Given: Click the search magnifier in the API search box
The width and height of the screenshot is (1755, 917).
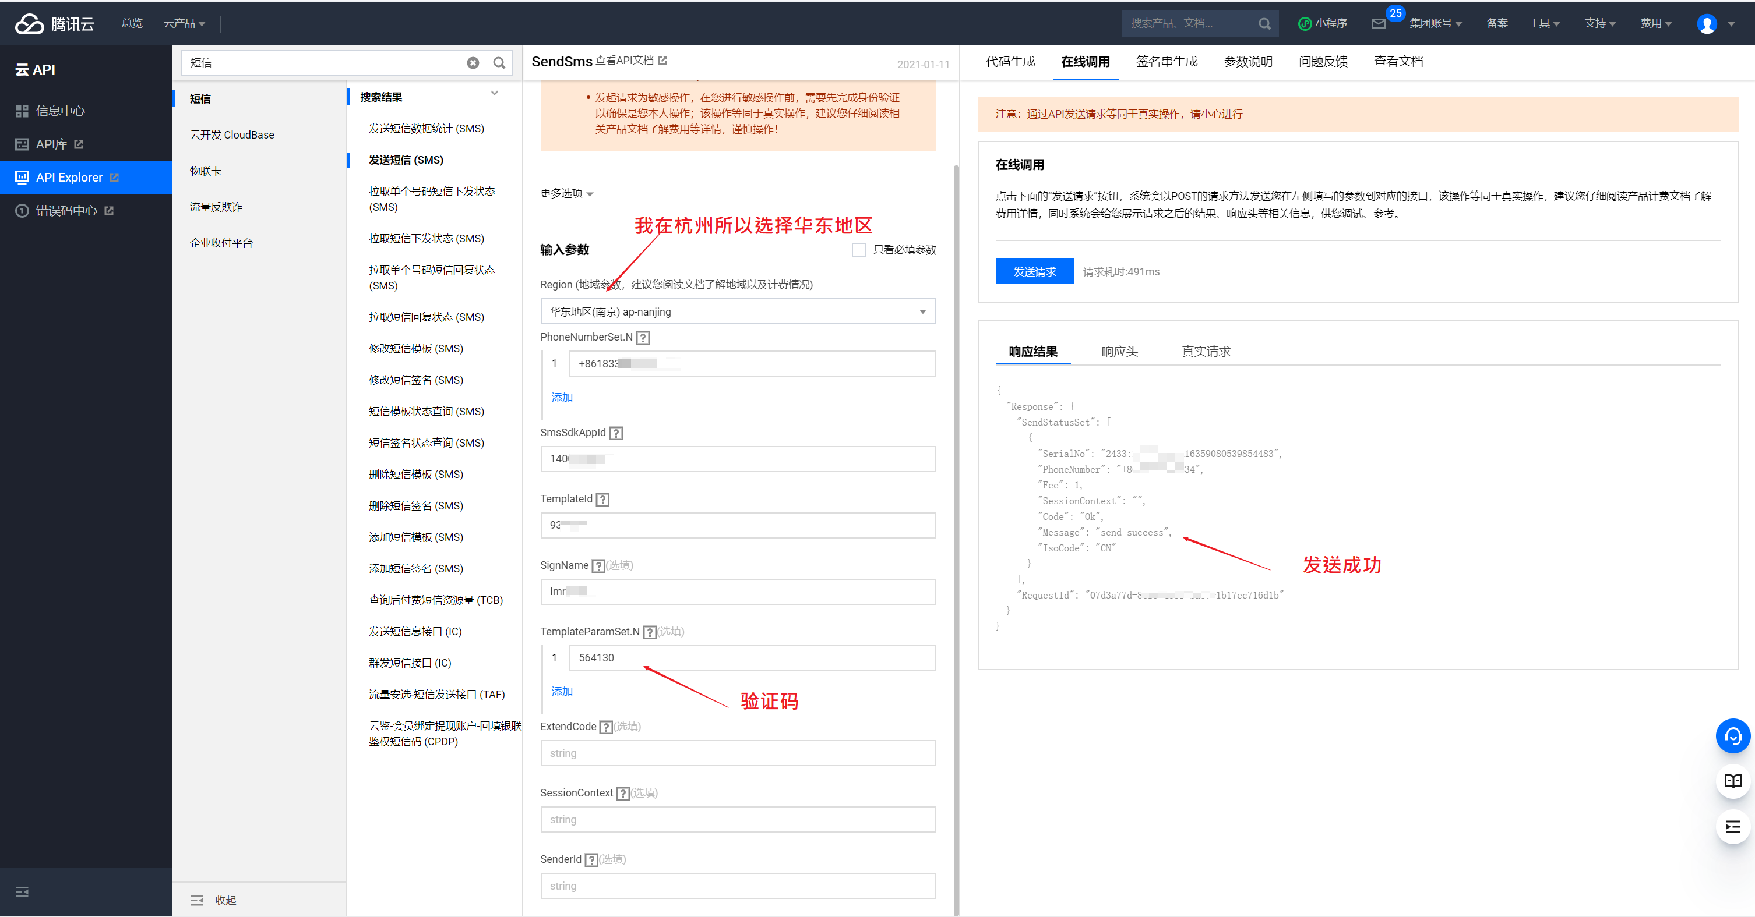Looking at the screenshot, I should 499,63.
